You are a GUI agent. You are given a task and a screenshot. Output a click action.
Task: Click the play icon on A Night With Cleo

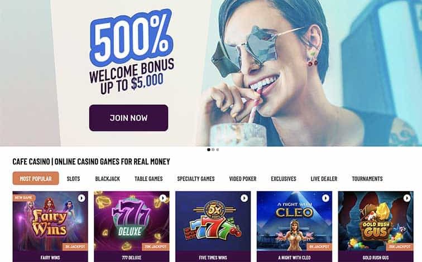(x=325, y=198)
